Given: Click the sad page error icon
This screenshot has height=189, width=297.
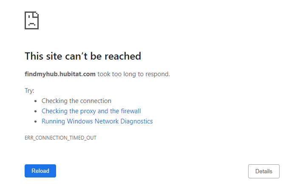Looking at the screenshot, I should click(x=31, y=20).
